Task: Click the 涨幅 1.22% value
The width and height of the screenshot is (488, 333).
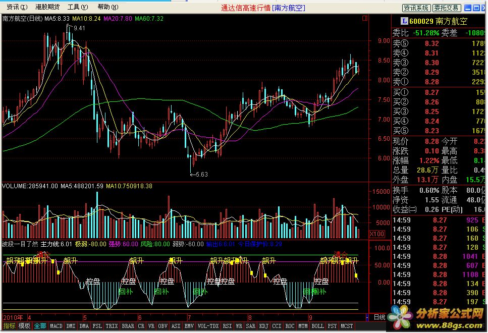Action: (x=429, y=160)
